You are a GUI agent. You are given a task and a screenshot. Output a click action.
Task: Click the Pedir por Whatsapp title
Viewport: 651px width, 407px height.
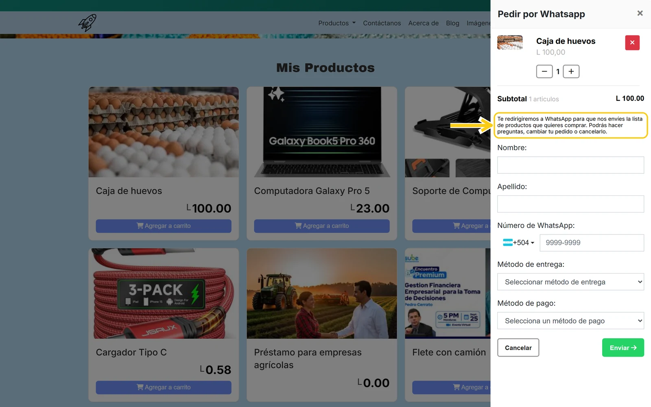click(541, 14)
